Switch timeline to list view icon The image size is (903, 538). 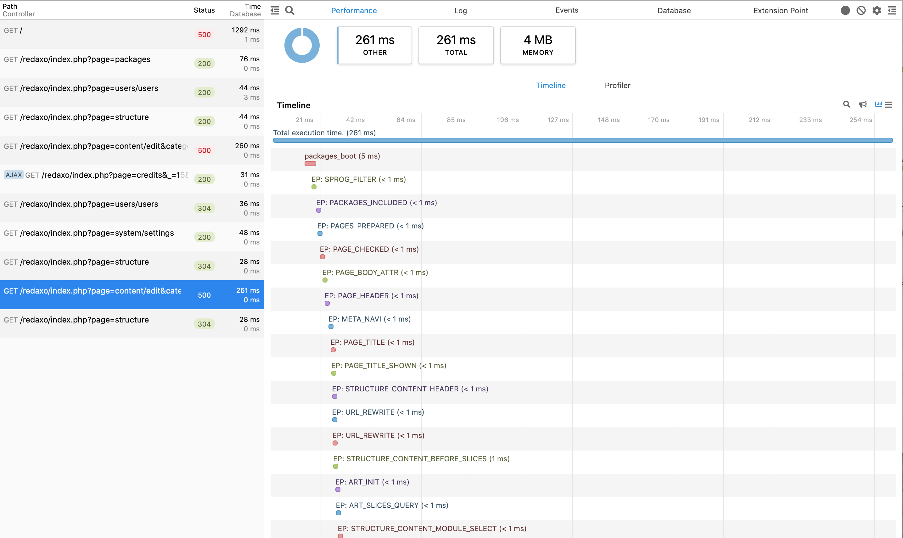click(x=888, y=104)
